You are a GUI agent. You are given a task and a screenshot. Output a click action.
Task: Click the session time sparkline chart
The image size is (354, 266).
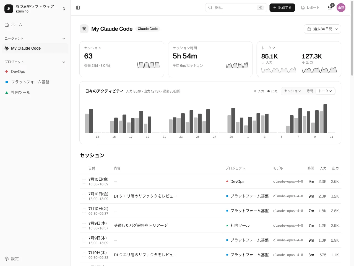[x=237, y=65]
